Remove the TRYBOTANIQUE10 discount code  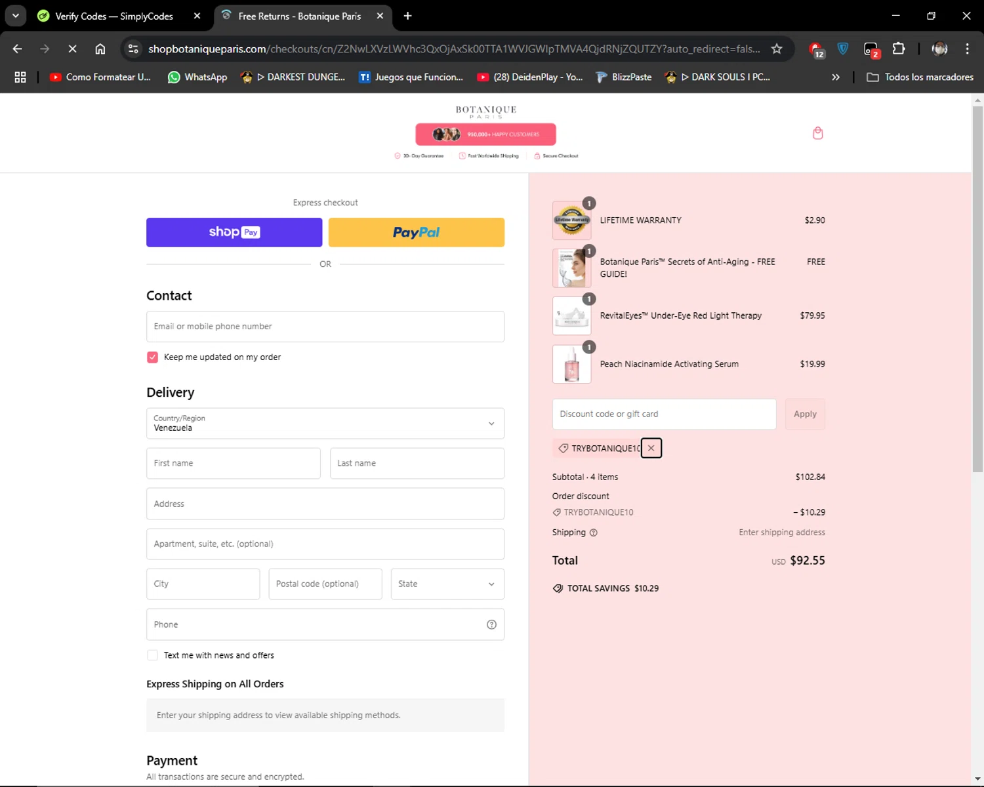tap(651, 448)
